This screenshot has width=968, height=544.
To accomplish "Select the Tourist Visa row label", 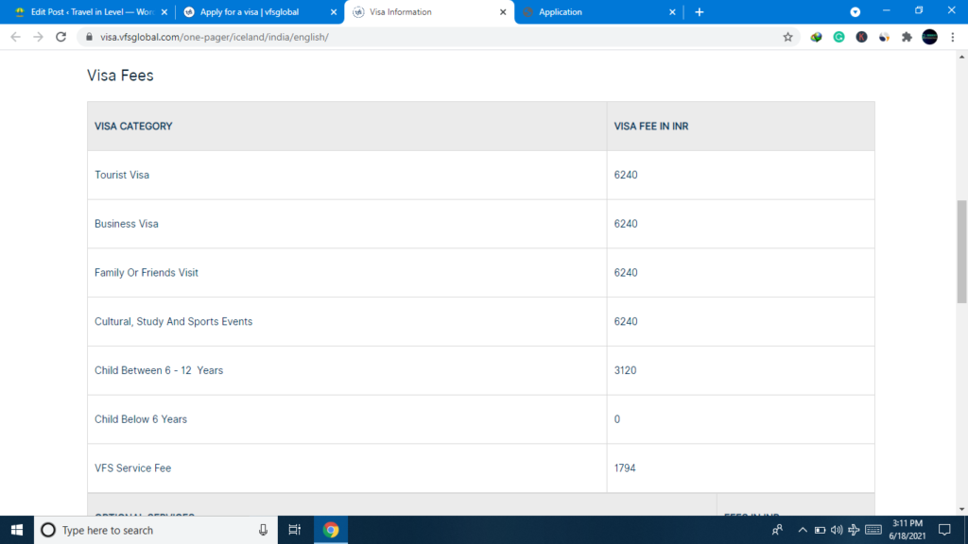I will point(122,175).
